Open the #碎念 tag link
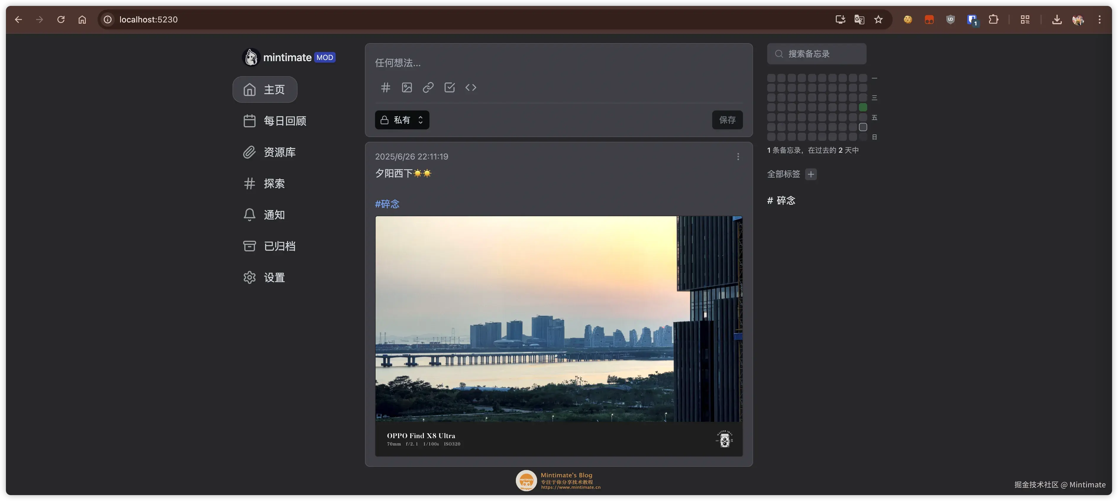The width and height of the screenshot is (1118, 501). [386, 204]
